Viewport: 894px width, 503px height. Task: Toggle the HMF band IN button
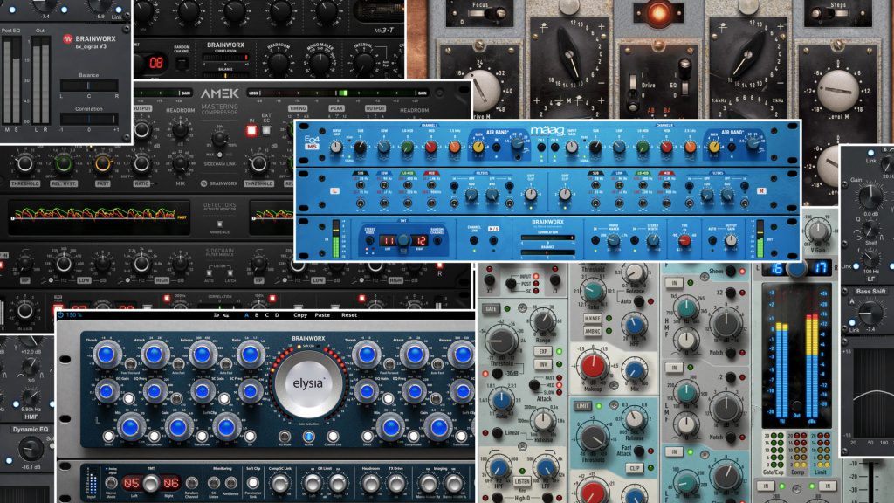tap(674, 283)
